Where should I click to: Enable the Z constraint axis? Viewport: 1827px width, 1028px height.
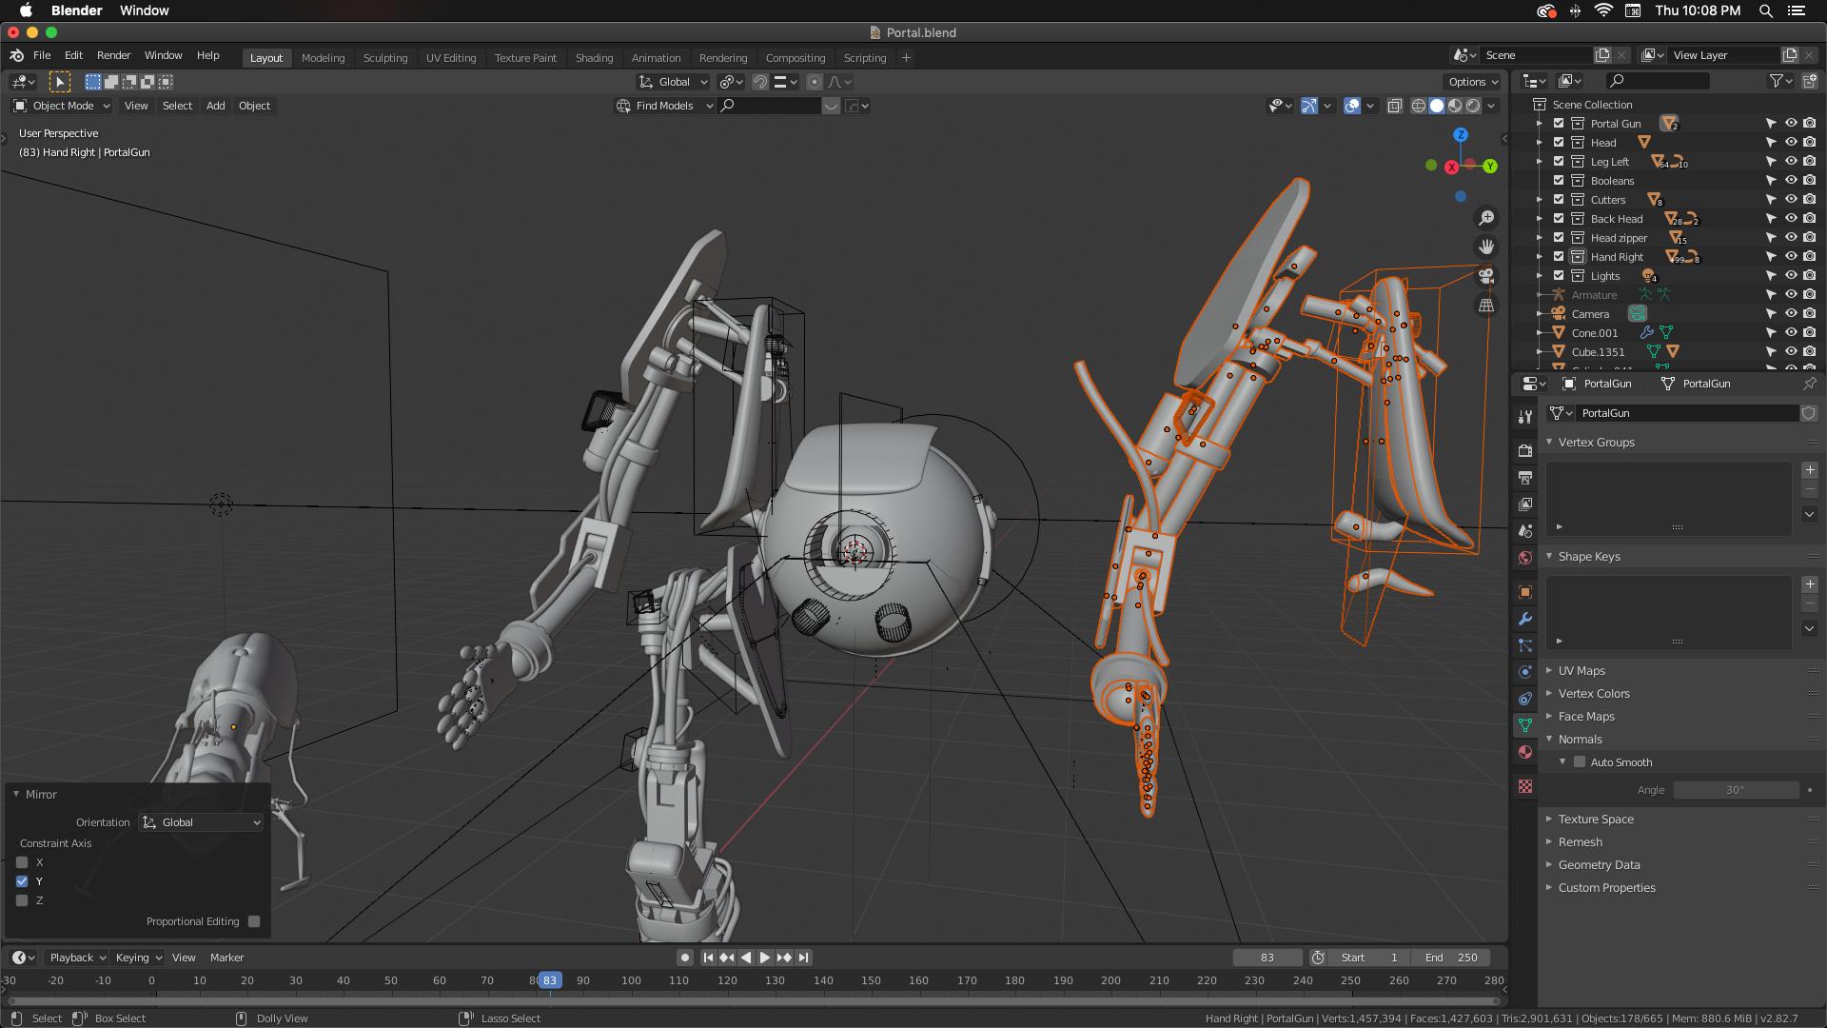pos(22,900)
